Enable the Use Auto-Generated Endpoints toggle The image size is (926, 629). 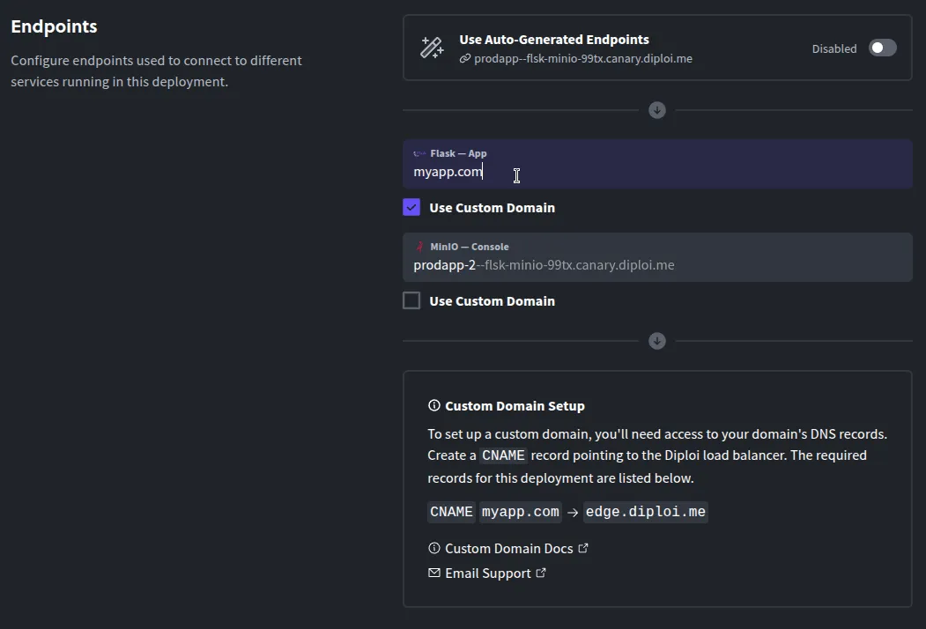click(882, 48)
